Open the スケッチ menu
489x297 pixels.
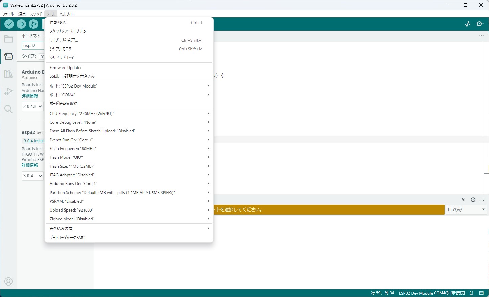point(36,14)
